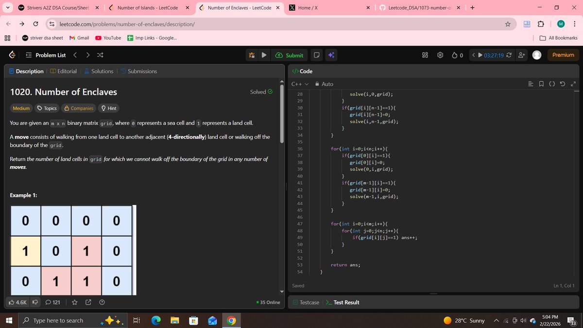
Task: Click the Medium difficulty tag
Action: click(21, 108)
